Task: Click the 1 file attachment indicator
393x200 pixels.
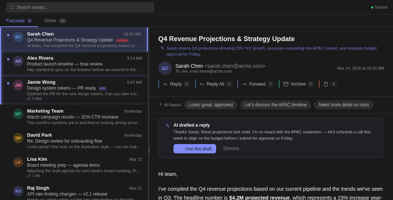Action: coord(34,176)
